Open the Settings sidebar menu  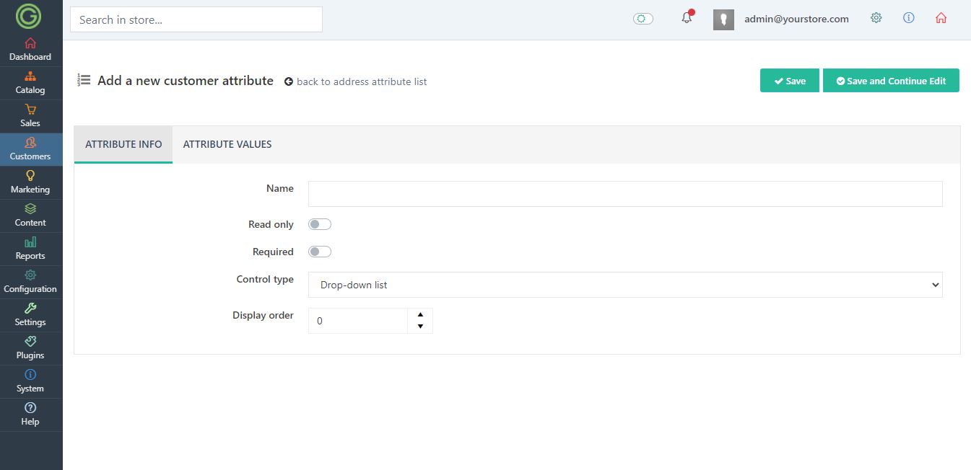tap(30, 315)
